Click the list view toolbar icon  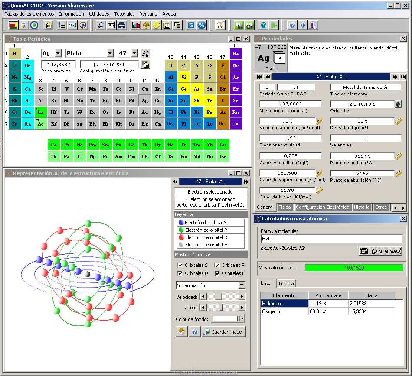(x=62, y=25)
